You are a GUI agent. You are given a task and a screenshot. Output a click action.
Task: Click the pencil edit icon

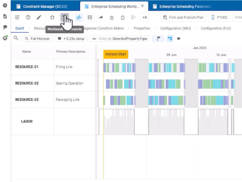tap(39, 17)
